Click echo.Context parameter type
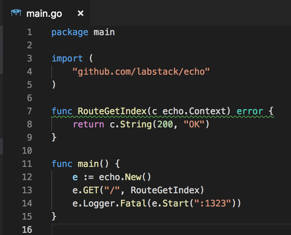 [x=194, y=111]
